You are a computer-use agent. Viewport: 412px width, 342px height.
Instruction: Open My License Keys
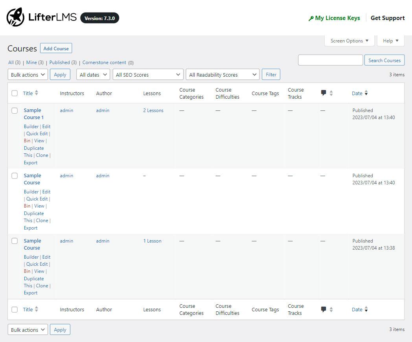coord(337,18)
